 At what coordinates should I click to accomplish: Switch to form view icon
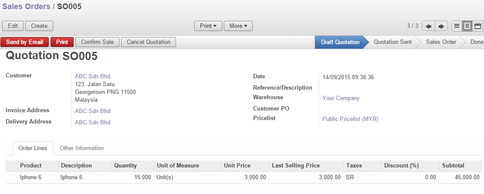pos(467,26)
